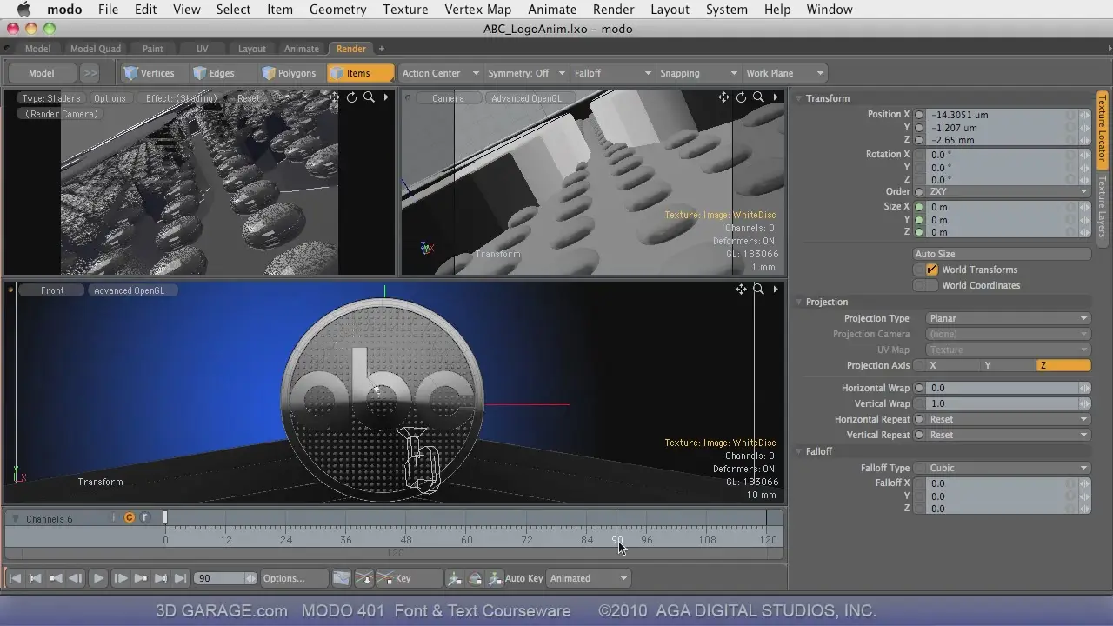The height and width of the screenshot is (626, 1113).
Task: Open the arrow menu in the Front viewport
Action: tap(776, 290)
